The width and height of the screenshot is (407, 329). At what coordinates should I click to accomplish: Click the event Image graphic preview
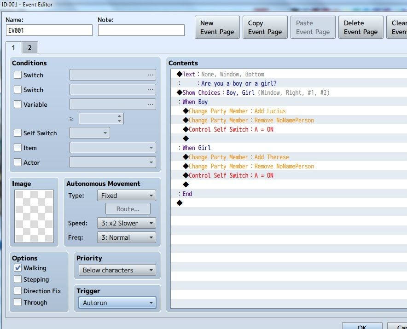pyautogui.click(x=34, y=216)
